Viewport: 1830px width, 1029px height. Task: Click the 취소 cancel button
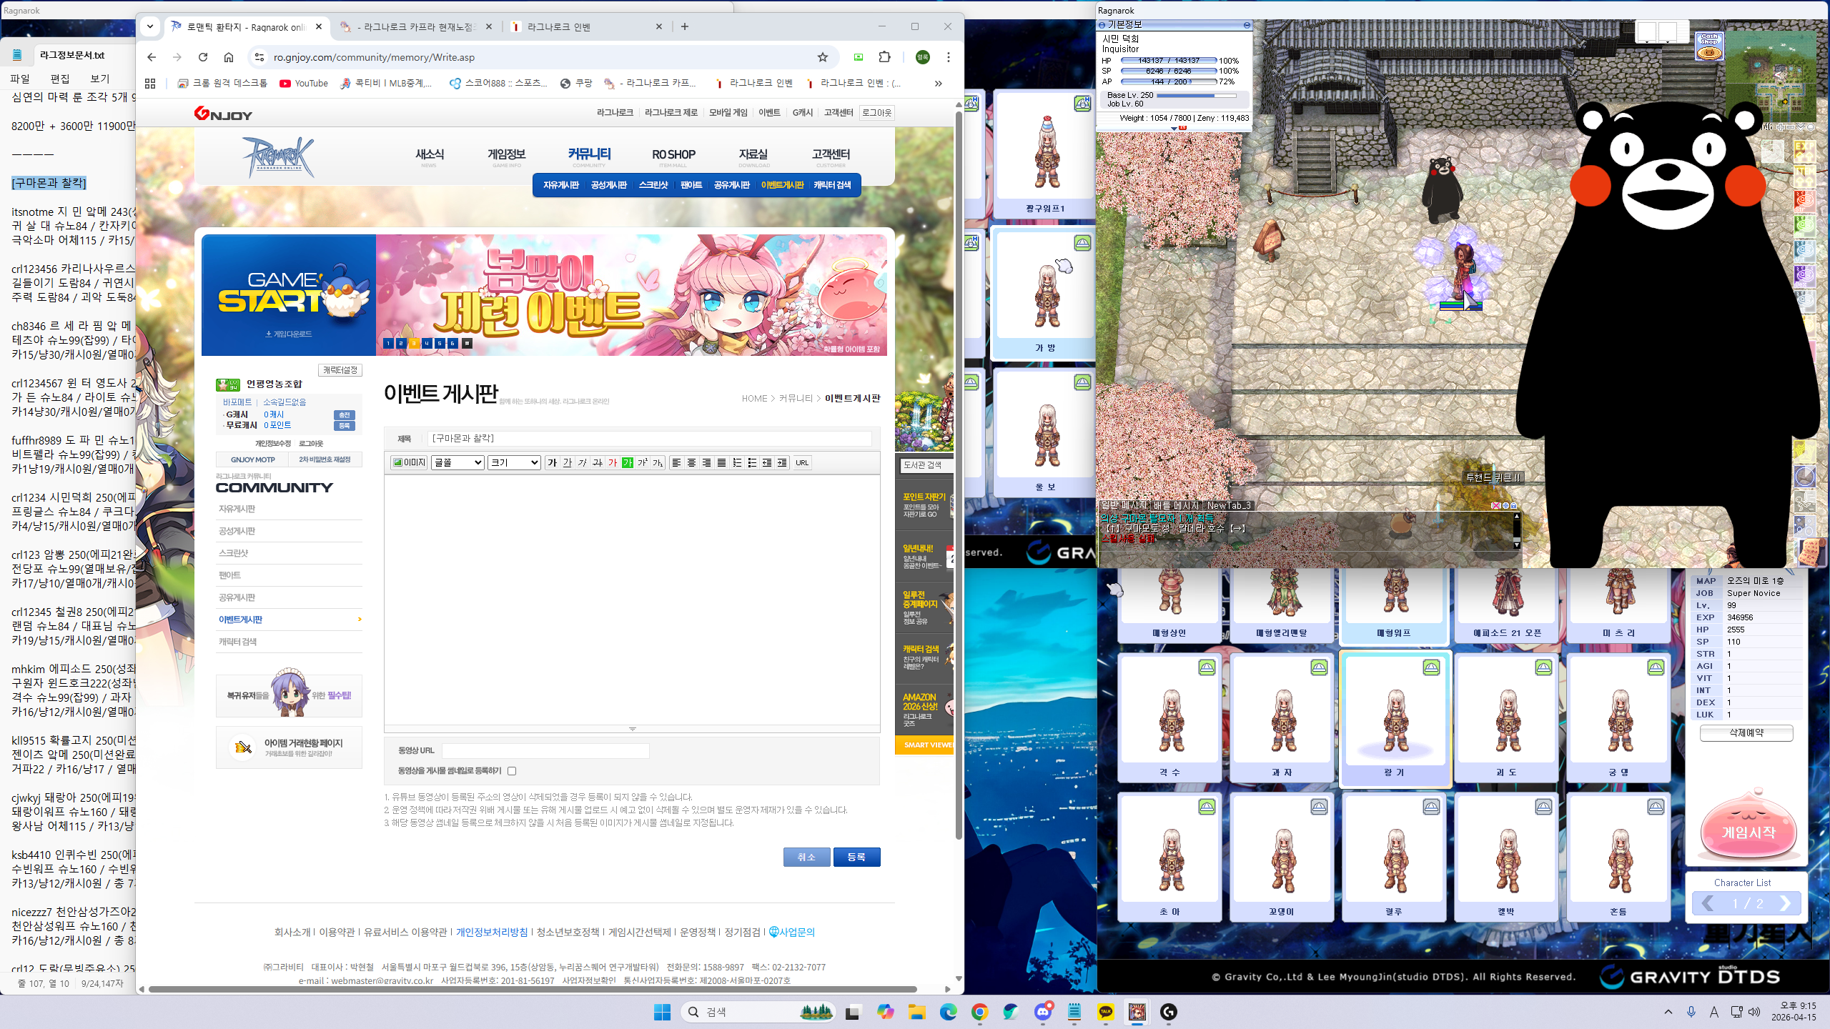click(x=806, y=857)
